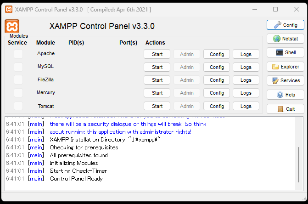Toggle the Apache service checkbox

18,54
